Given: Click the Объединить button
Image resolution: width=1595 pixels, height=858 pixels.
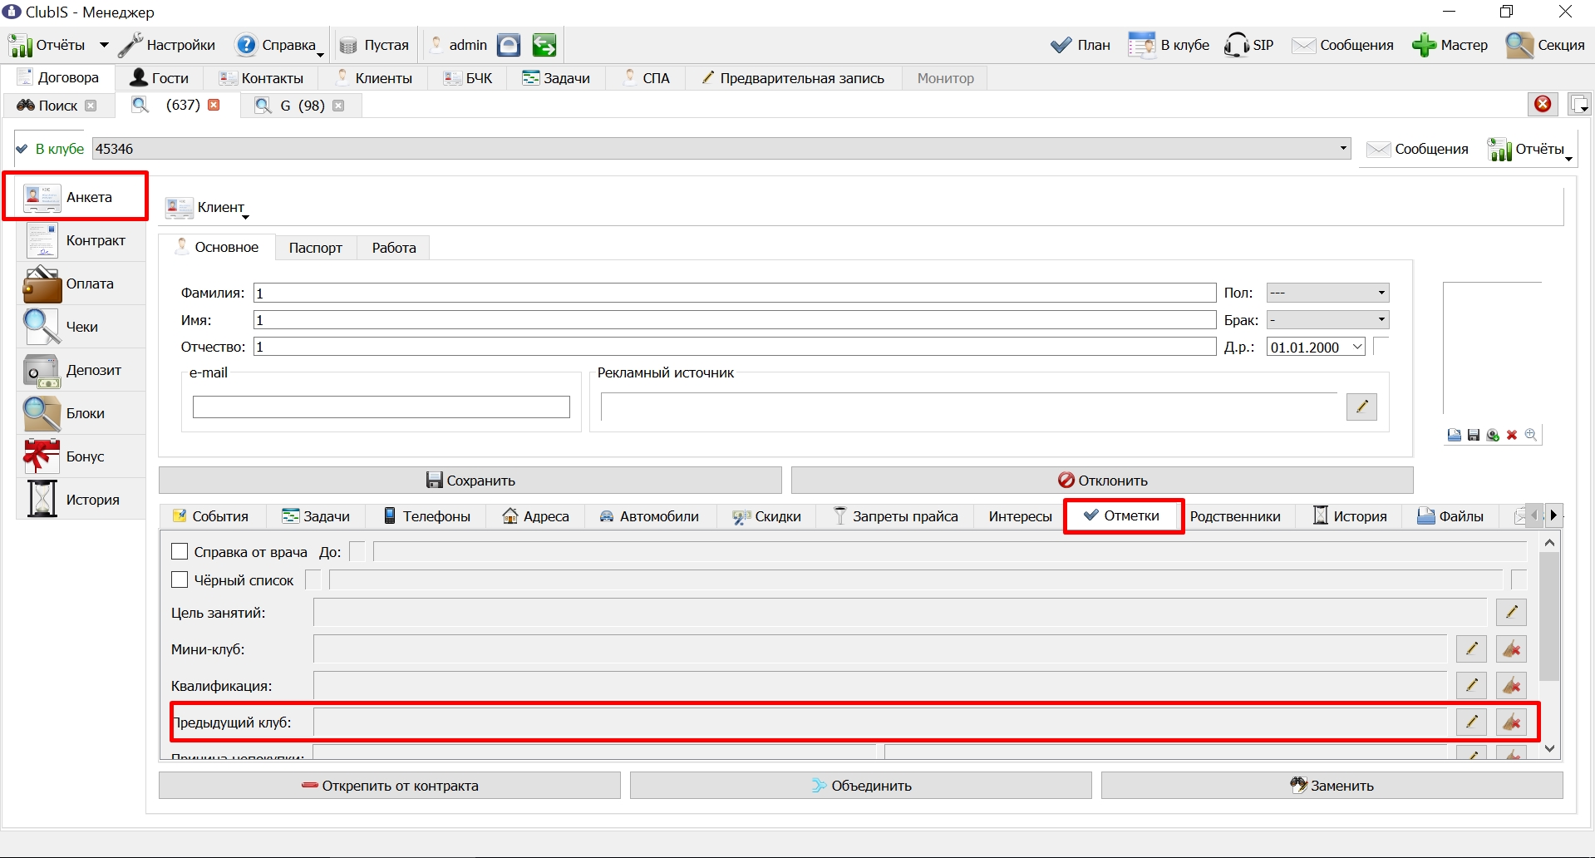Looking at the screenshot, I should click(x=860, y=786).
